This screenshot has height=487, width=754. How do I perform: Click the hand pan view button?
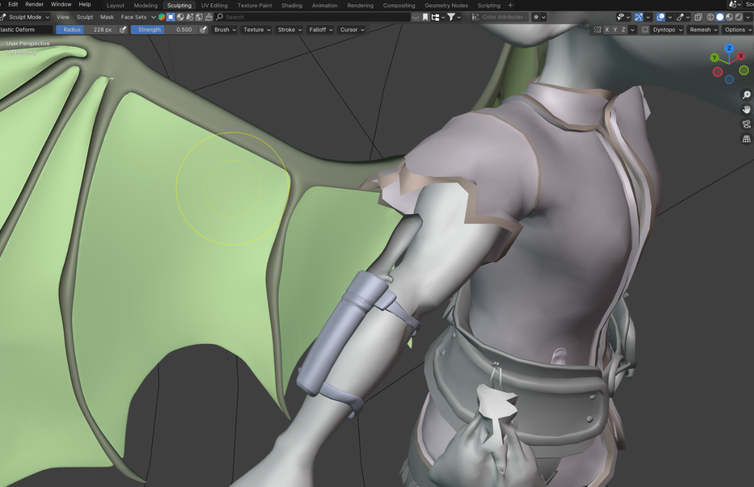(x=746, y=110)
